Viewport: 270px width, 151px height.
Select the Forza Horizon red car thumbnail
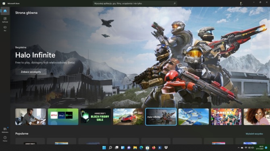click(128, 117)
